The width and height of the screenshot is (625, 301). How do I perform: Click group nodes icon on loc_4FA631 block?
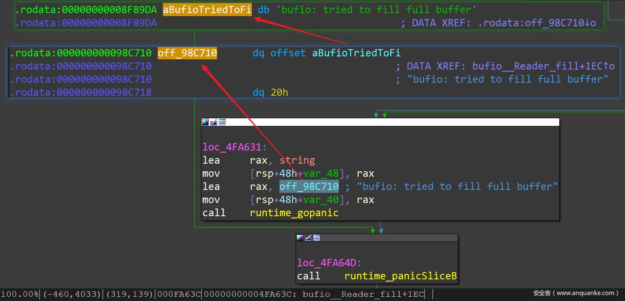tap(222, 122)
